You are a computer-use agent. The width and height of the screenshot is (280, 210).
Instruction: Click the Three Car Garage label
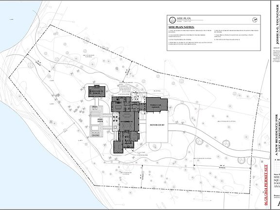pyautogui.click(x=156, y=106)
